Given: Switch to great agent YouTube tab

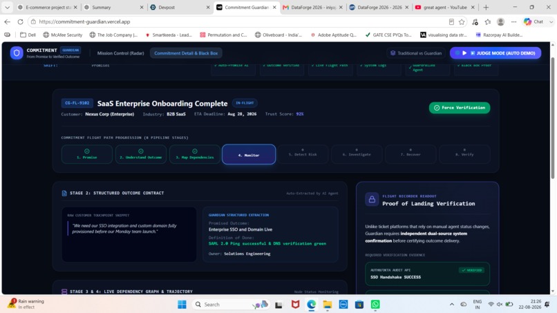Looking at the screenshot, I should pyautogui.click(x=444, y=7).
